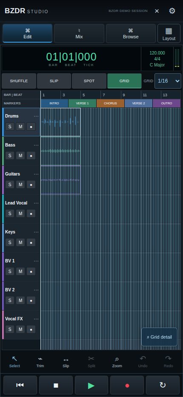Record-arm the Lead Vocal track
183x397 pixels.
point(31,213)
